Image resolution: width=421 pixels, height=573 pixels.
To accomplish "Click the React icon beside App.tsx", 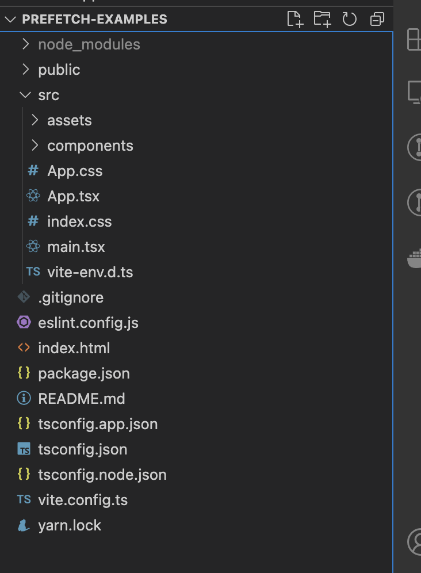I will [x=33, y=196].
